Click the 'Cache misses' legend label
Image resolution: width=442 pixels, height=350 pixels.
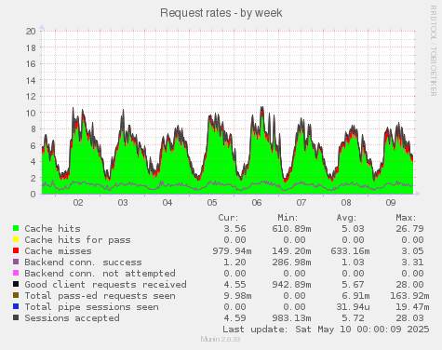point(58,251)
